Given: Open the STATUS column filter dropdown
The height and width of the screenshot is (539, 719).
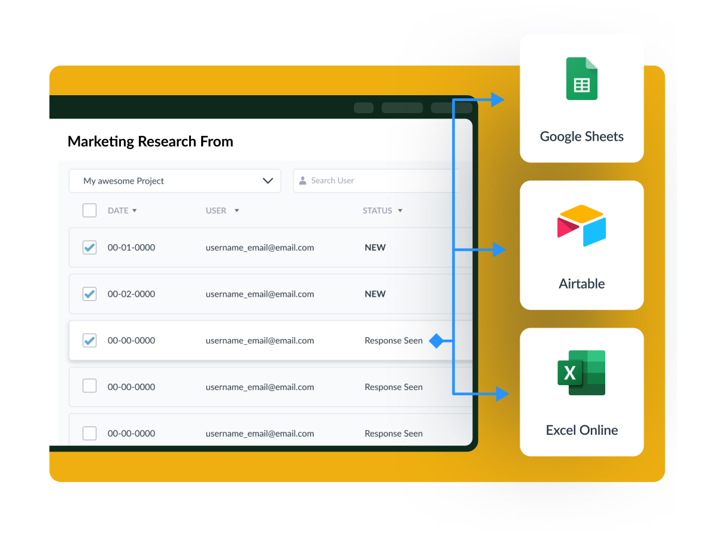Looking at the screenshot, I should pyautogui.click(x=400, y=211).
